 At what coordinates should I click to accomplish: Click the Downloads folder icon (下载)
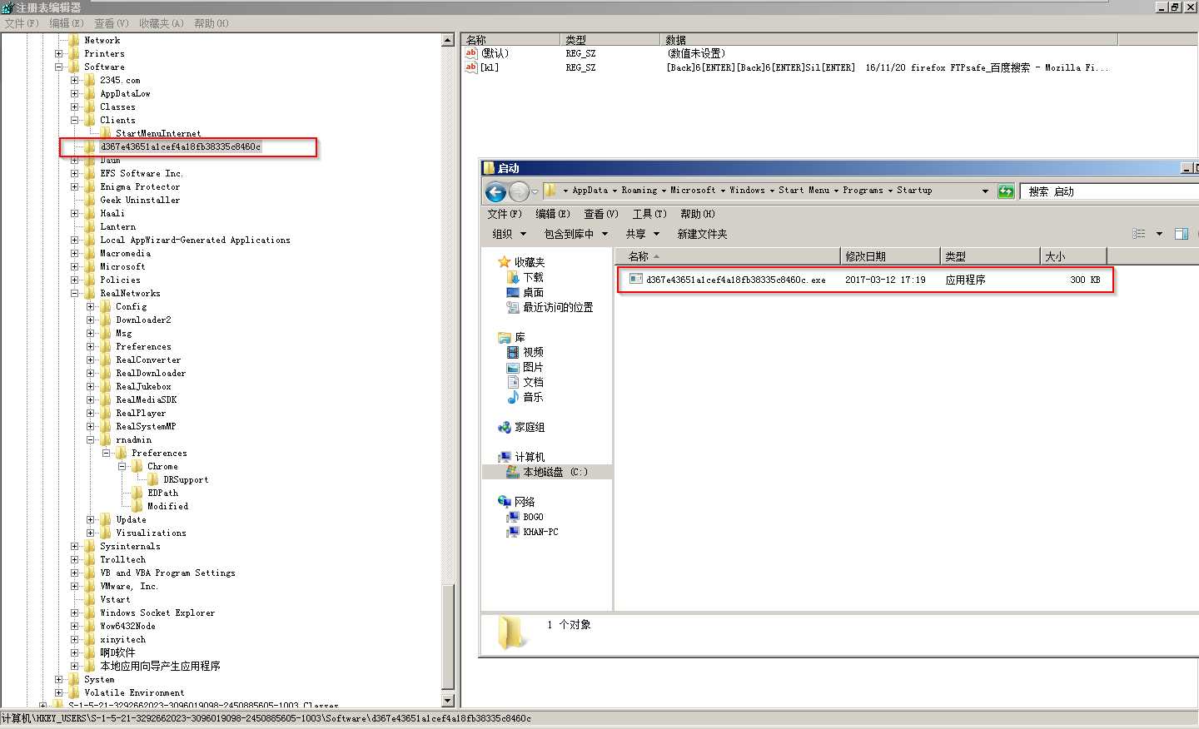coord(513,277)
